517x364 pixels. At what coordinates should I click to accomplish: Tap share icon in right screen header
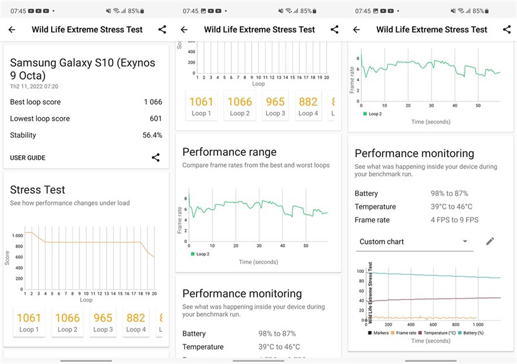pos(507,29)
